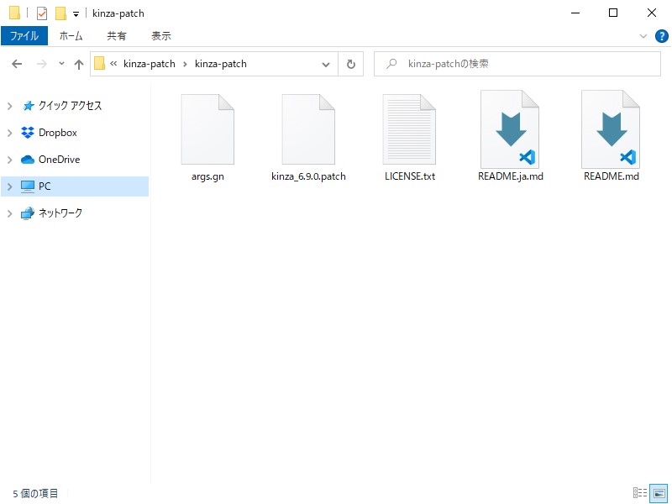The width and height of the screenshot is (672, 504).
Task: Switch to details view in status bar
Action: coord(641,493)
